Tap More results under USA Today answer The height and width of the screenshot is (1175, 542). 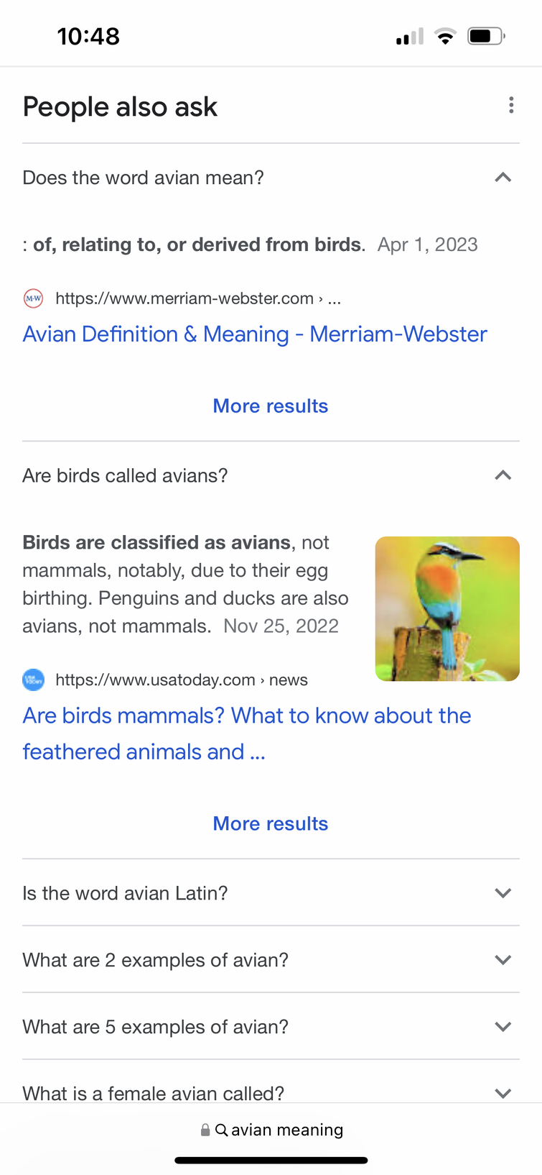point(271,824)
